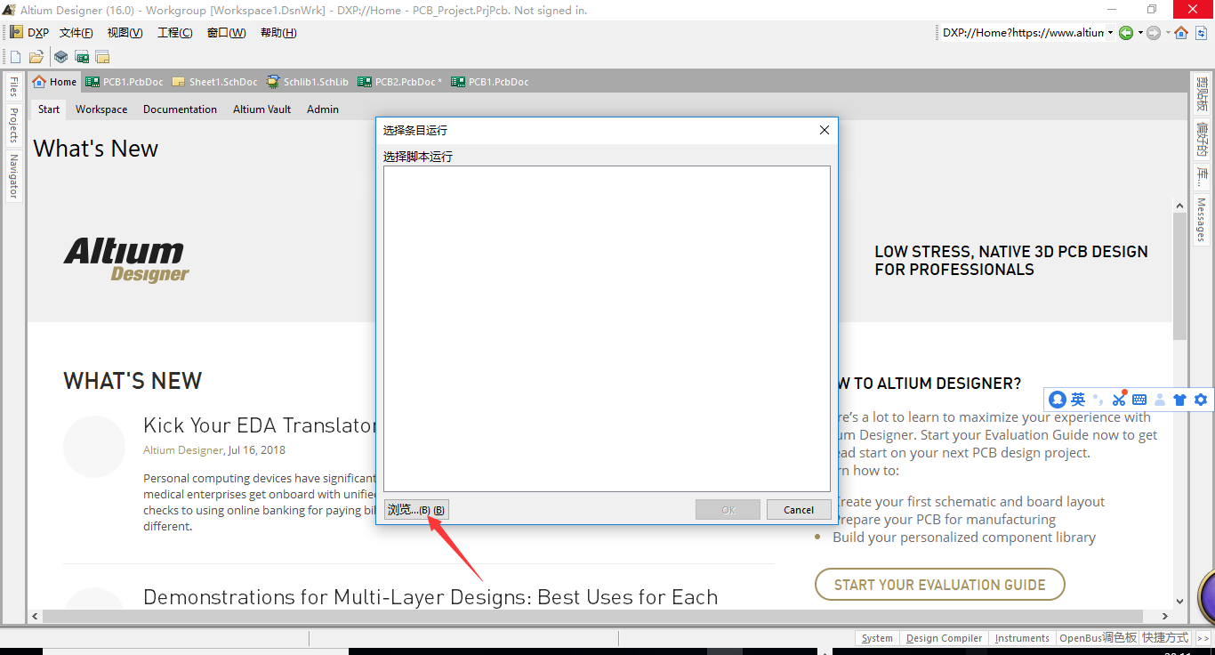The image size is (1215, 655).
Task: Expand the forward button history dropdown
Action: pos(1168,33)
